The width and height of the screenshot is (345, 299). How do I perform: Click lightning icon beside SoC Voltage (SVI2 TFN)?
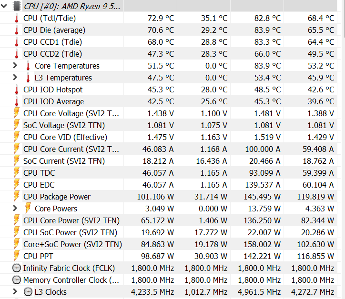point(17,125)
